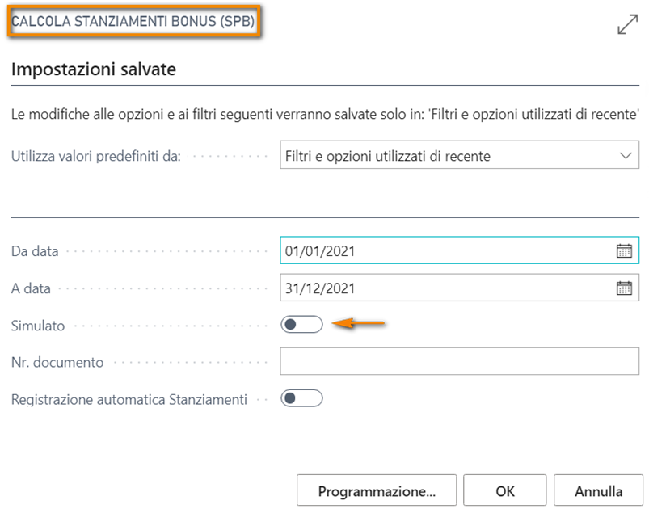Focus the A data date field
The height and width of the screenshot is (513, 649).
coord(445,288)
